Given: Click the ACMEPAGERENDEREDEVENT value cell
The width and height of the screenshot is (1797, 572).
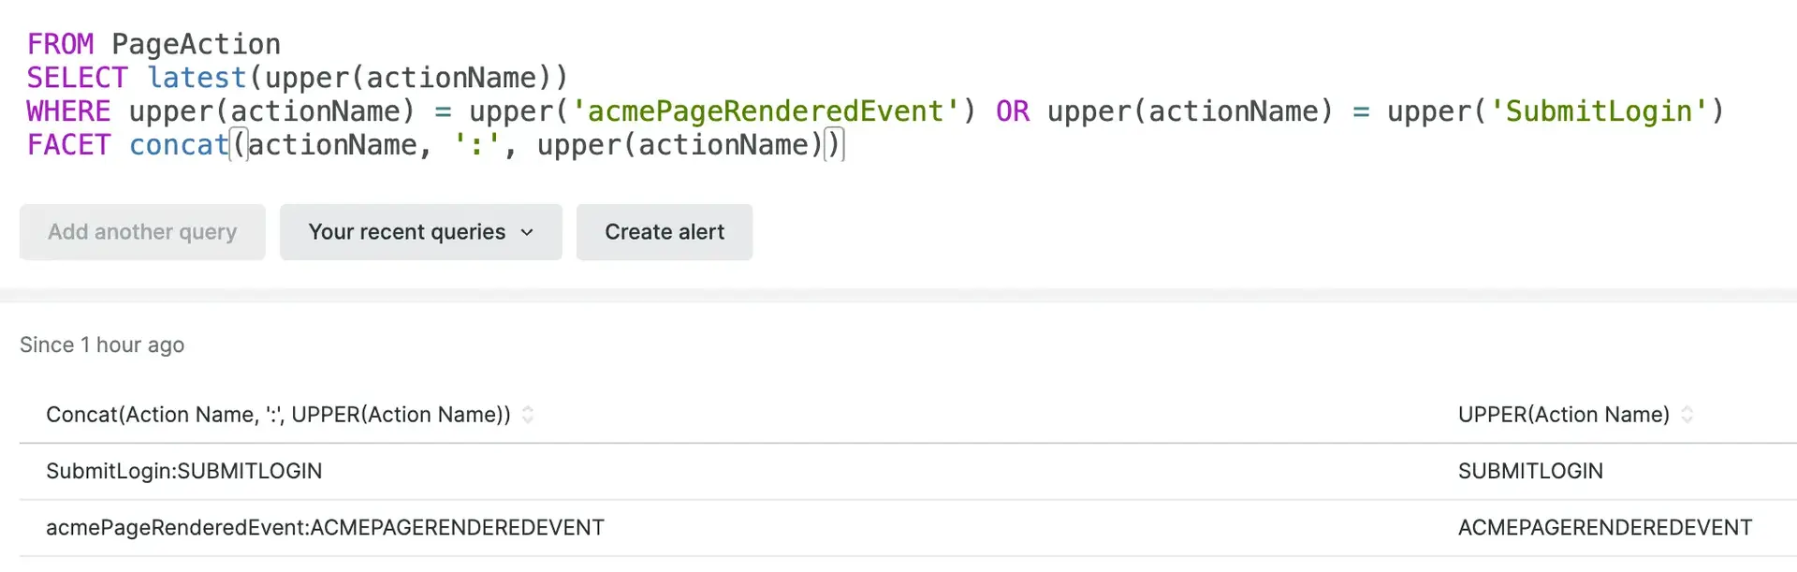Looking at the screenshot, I should coord(1604,528).
